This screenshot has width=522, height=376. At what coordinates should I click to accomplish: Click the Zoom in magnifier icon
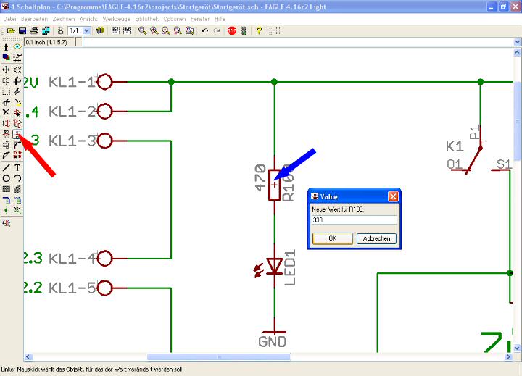[x=154, y=31]
